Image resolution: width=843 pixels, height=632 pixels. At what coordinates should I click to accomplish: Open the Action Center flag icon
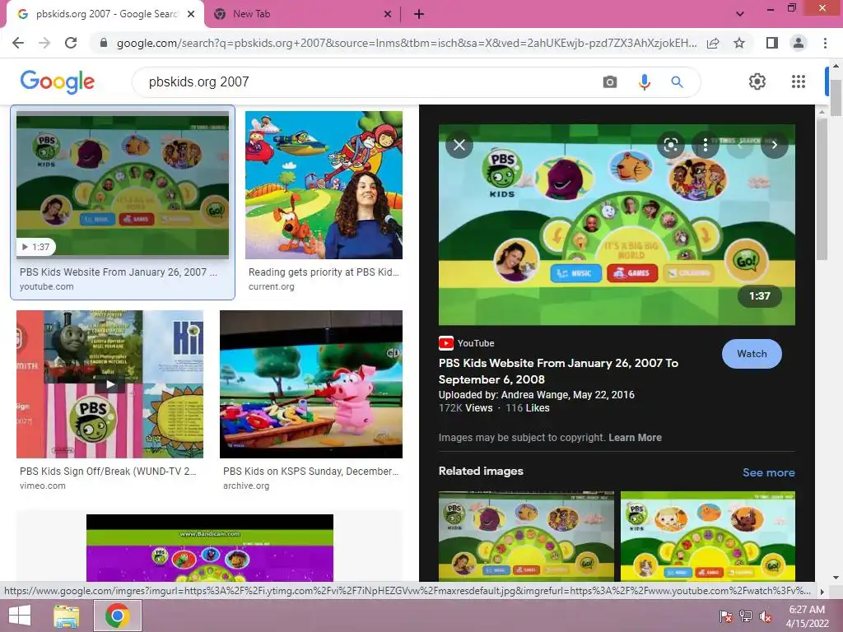725,616
